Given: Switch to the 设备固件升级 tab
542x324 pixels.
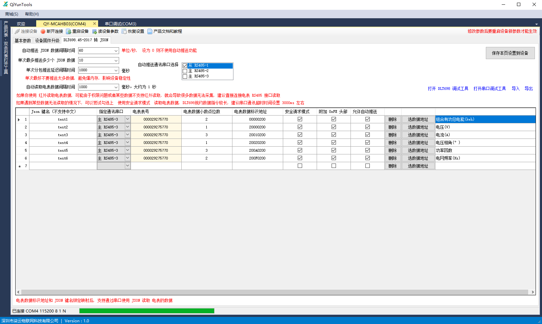Looking at the screenshot, I should [47, 41].
